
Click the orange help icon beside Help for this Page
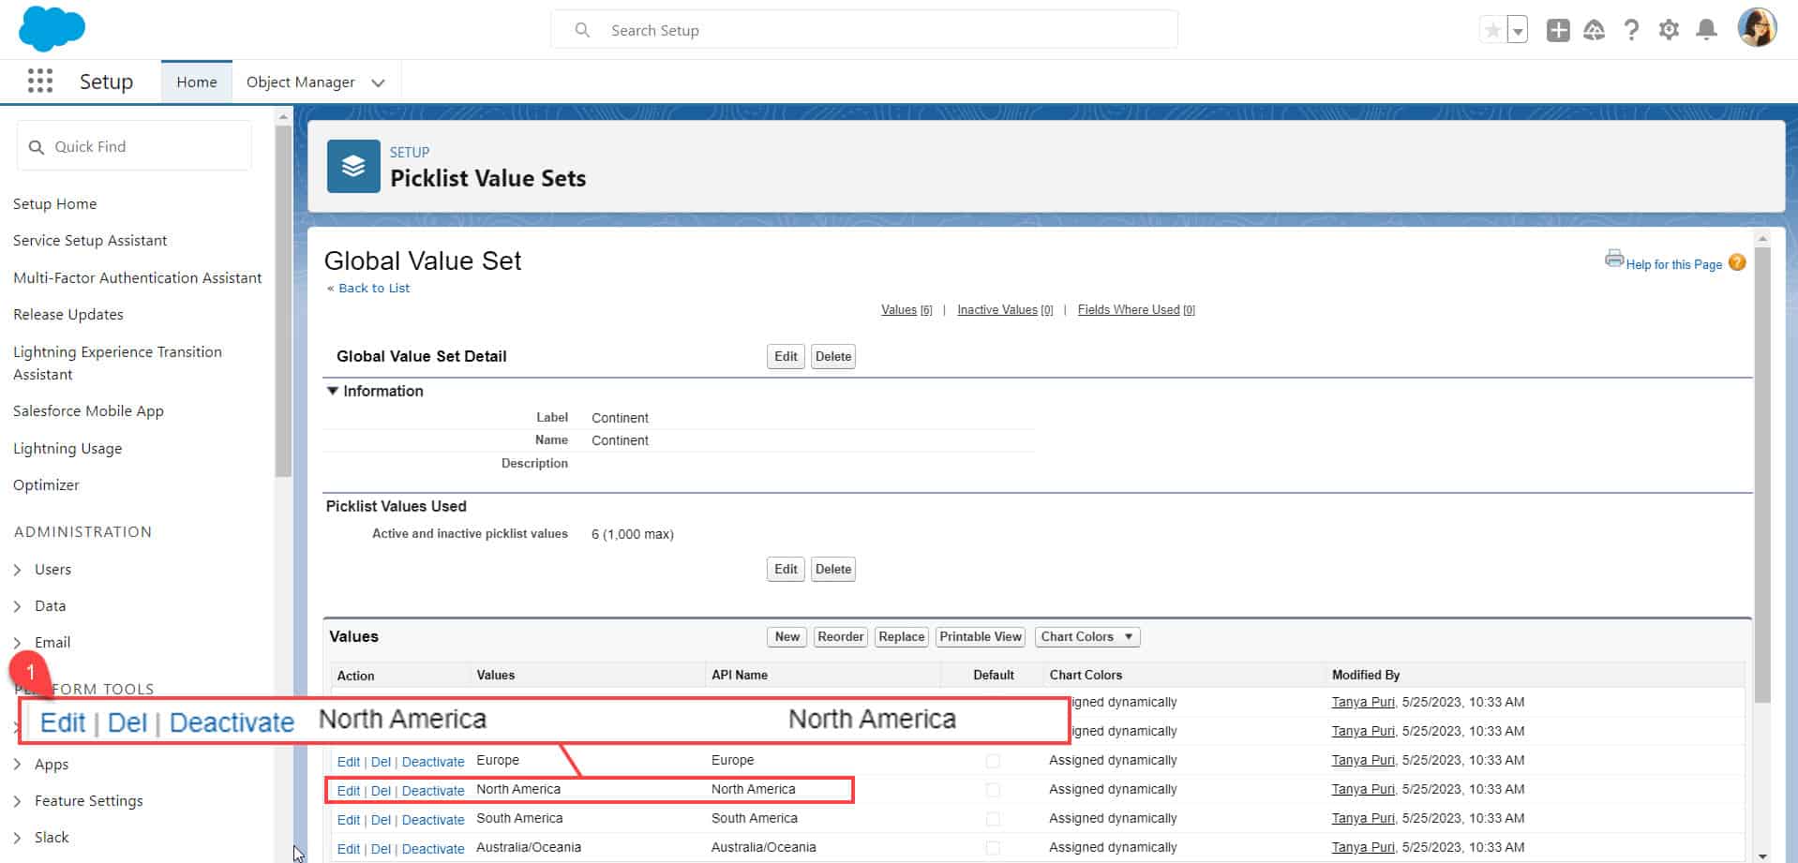[x=1737, y=262]
